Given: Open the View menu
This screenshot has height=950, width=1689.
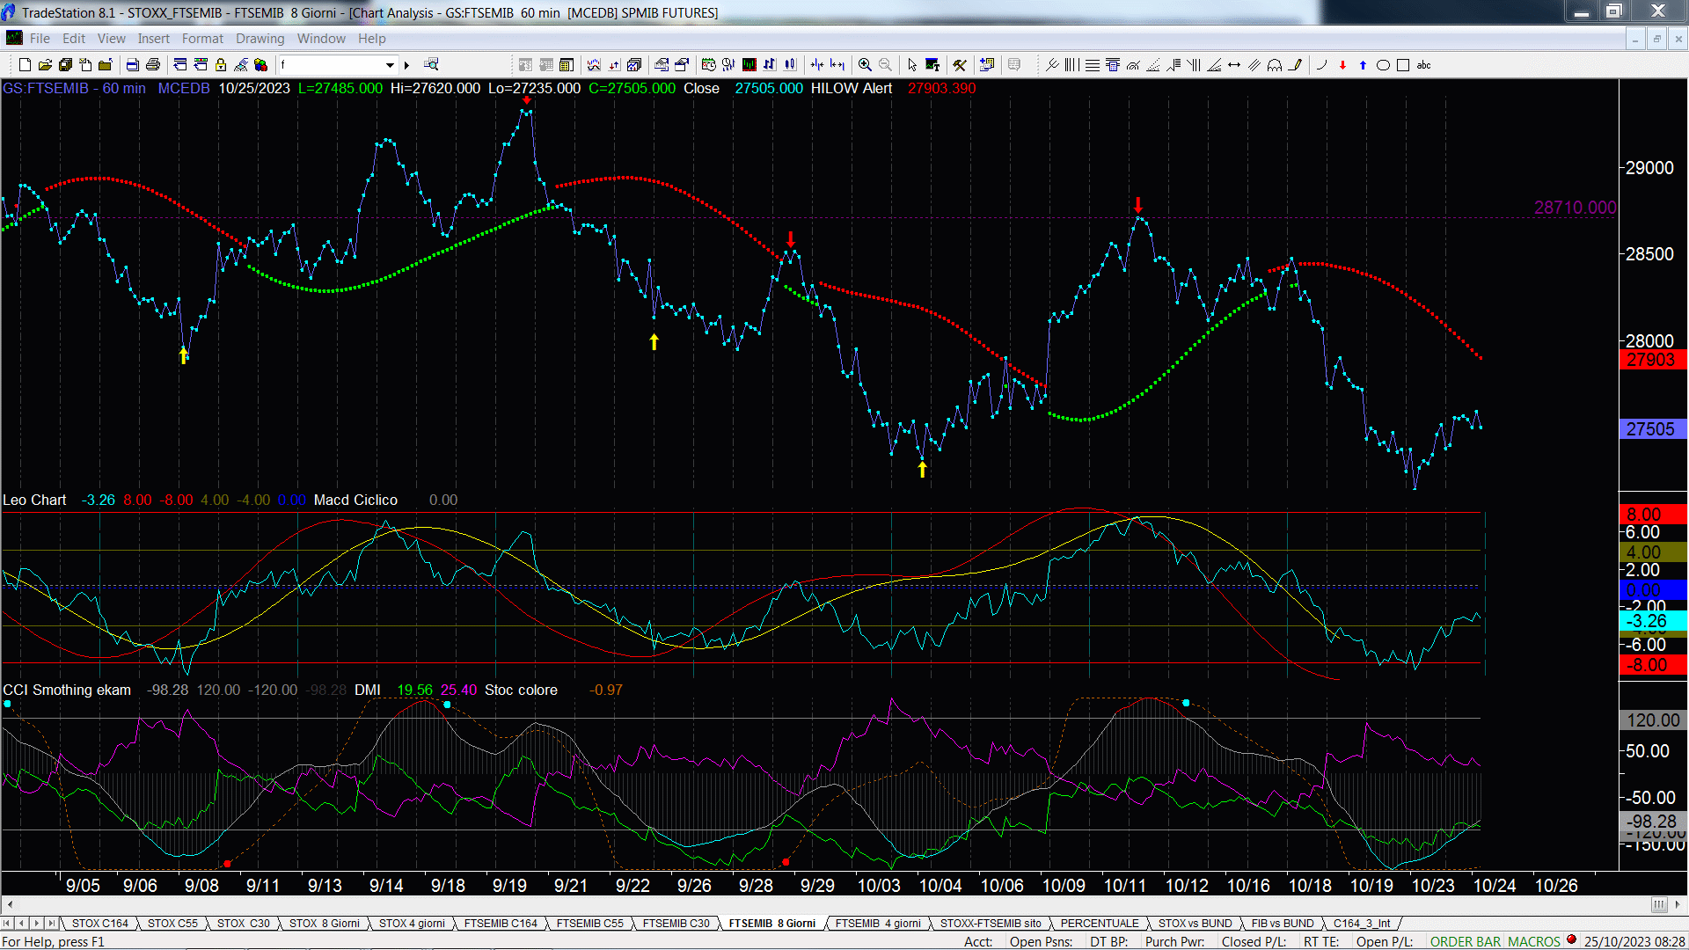Looking at the screenshot, I should click(x=112, y=39).
